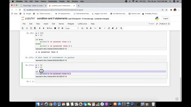Open the Cell menu
This screenshot has width=191, height=107.
click(53, 24)
